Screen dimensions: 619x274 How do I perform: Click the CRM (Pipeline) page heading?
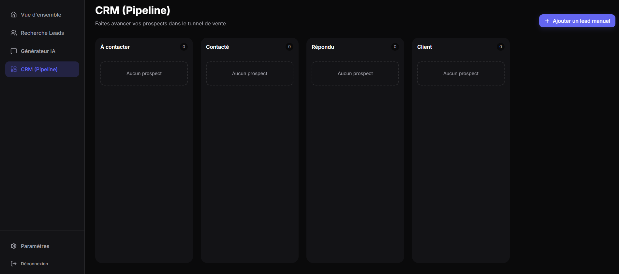point(133,10)
